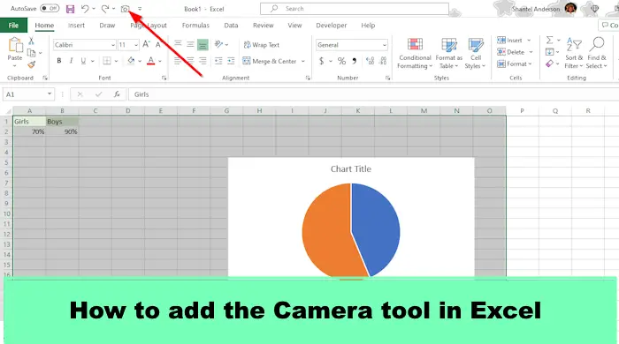Click the Copy icon
619x344 pixels.
coord(31,52)
